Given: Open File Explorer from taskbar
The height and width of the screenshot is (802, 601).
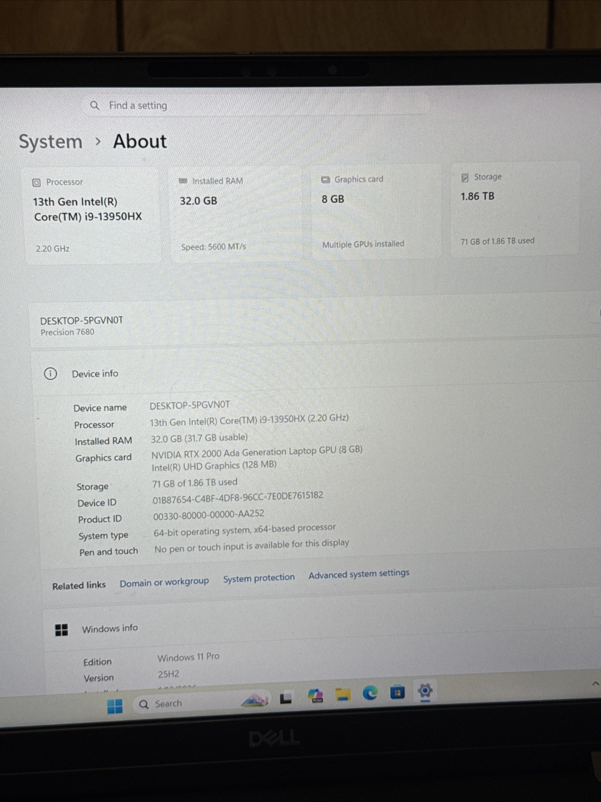Looking at the screenshot, I should [343, 694].
